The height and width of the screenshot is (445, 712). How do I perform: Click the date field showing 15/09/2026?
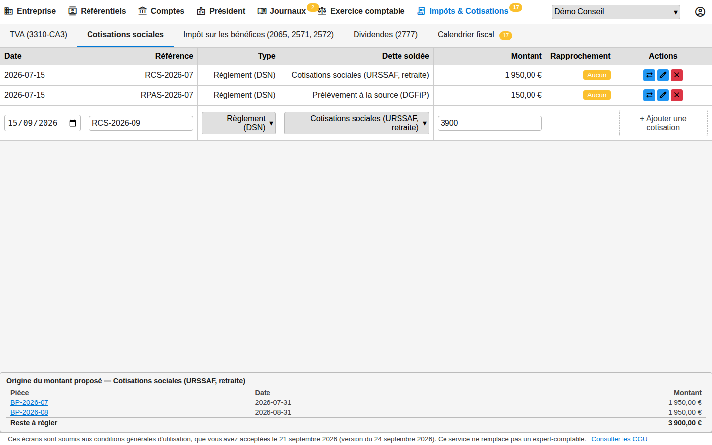[43, 123]
